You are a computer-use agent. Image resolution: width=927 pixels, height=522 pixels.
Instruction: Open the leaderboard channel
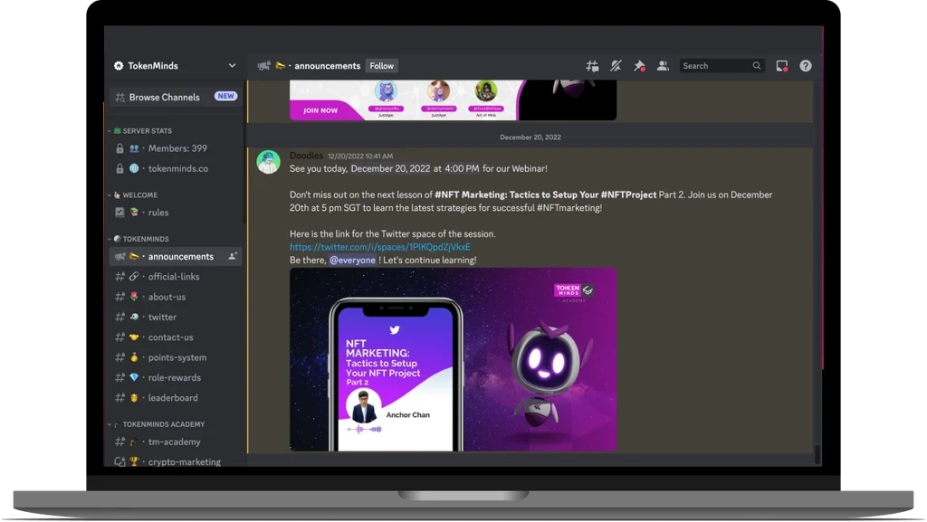point(176,398)
